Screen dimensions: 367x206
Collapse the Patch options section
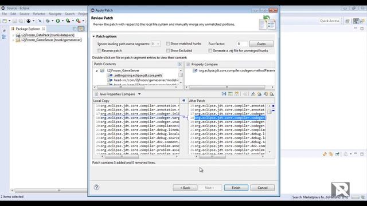[x=93, y=37]
